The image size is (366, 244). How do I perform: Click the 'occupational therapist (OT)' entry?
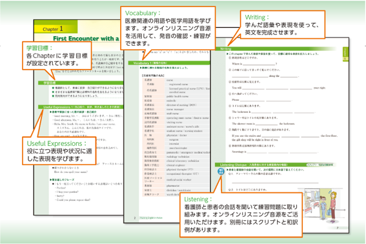point(183,174)
